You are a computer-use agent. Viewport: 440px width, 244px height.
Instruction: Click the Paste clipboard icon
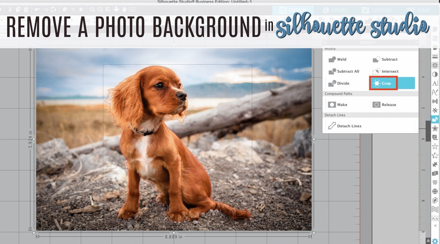[26, 10]
